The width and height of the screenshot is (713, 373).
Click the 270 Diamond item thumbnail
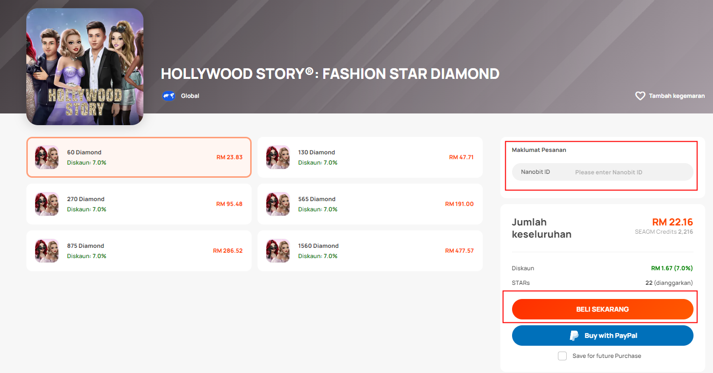(47, 204)
